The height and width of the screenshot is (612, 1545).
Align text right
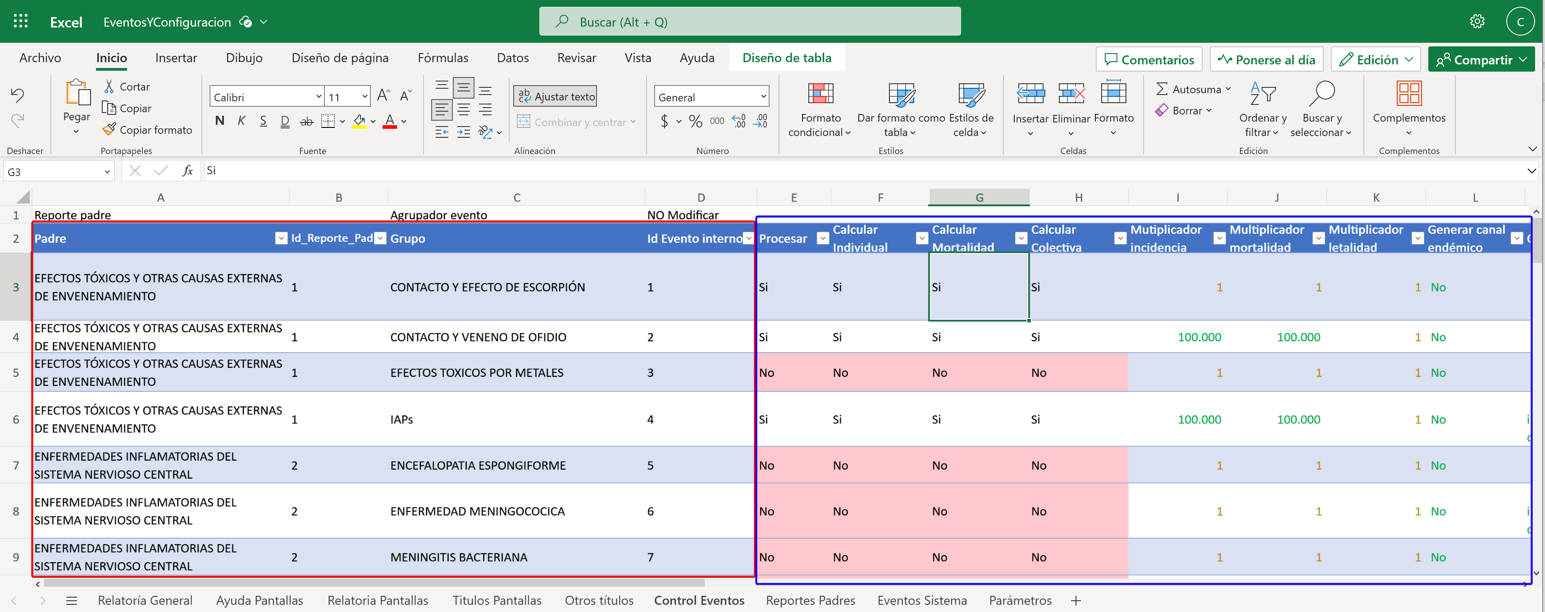coord(485,110)
